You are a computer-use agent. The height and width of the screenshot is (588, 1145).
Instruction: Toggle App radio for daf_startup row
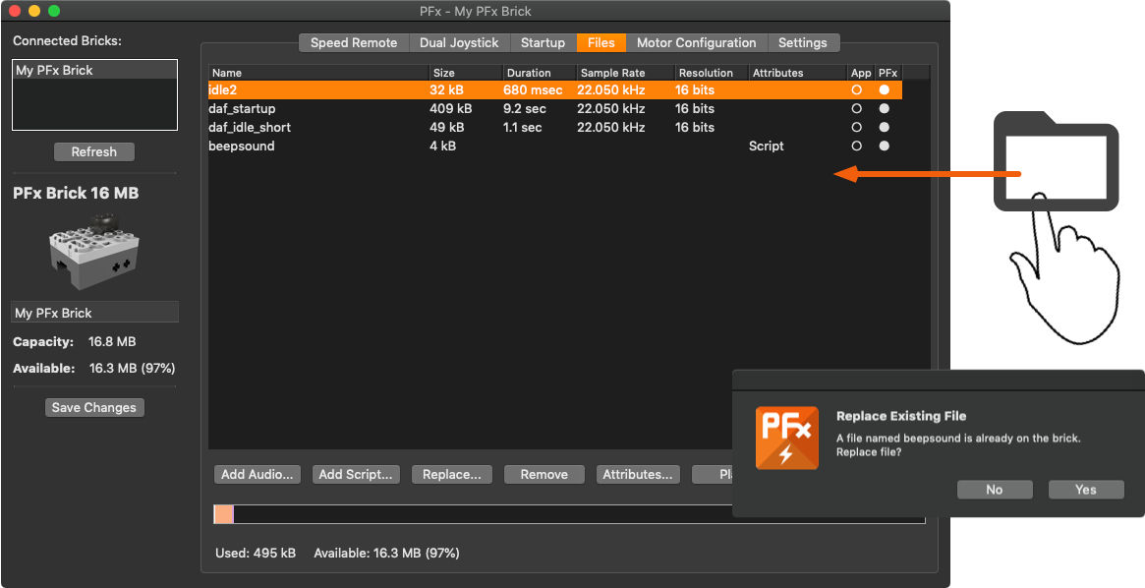tap(857, 108)
